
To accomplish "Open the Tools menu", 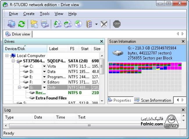I will click(44, 14).
